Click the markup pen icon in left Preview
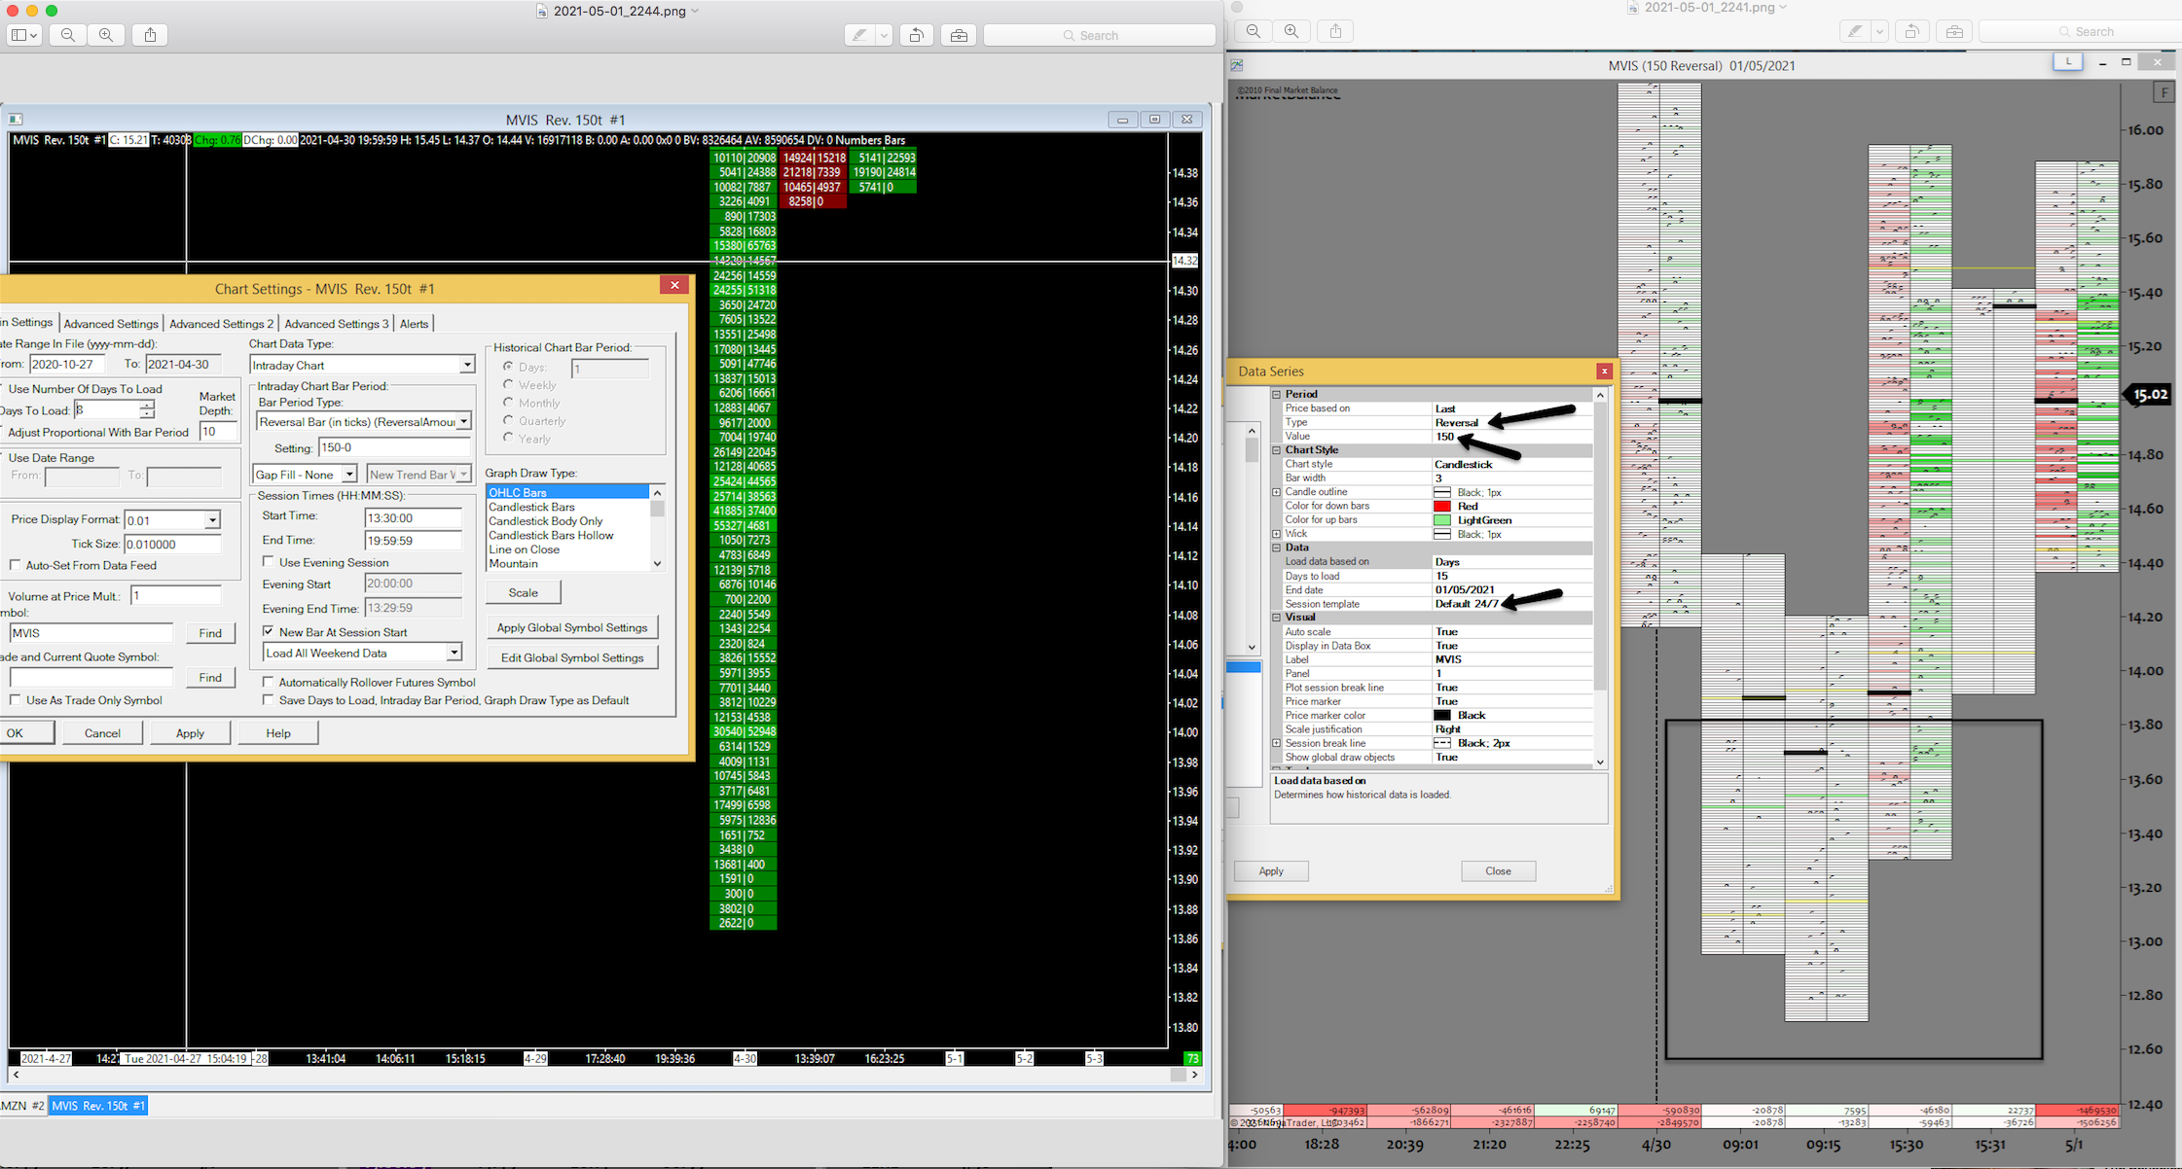 (x=859, y=35)
